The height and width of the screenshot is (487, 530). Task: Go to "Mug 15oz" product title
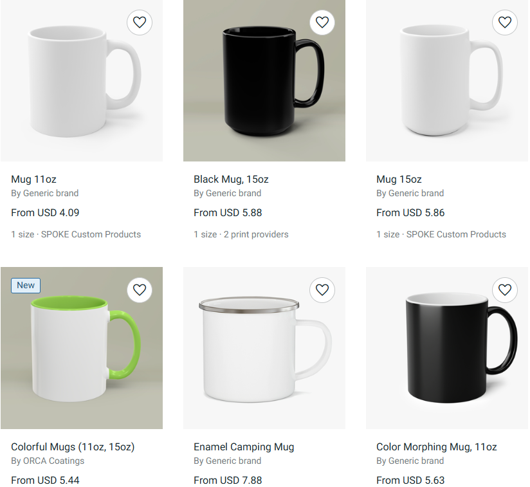point(399,179)
